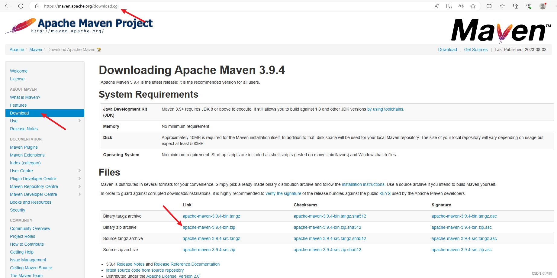Open Read Aloud icon in address bar
The height and width of the screenshot is (278, 557).
point(437,6)
